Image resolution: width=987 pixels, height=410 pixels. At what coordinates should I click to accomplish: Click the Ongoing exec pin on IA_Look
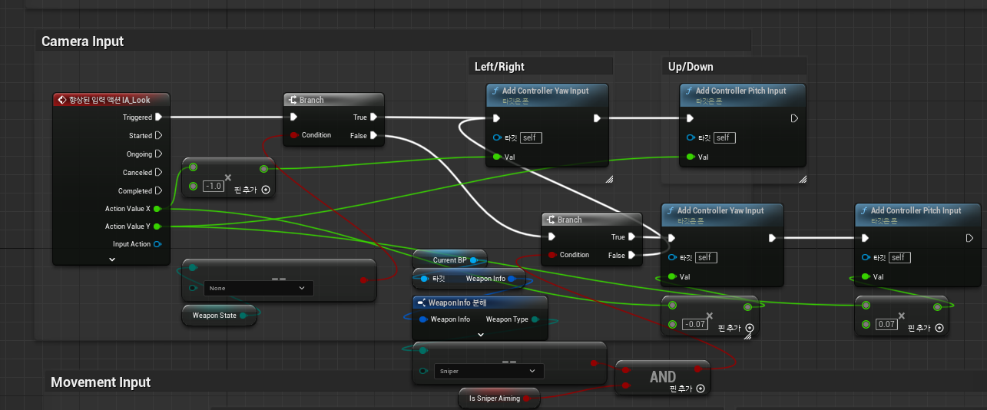pos(158,154)
